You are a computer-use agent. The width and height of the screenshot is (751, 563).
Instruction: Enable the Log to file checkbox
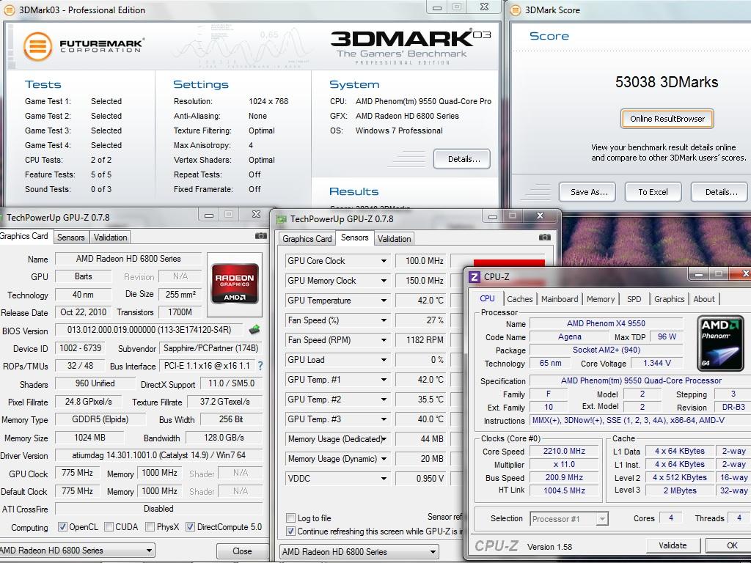point(290,518)
